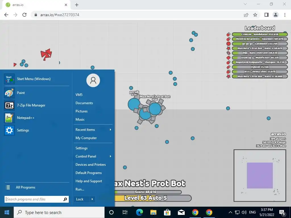This screenshot has height=218, width=291.
Task: Open Chrome three-dot menu
Action: click(x=285, y=15)
